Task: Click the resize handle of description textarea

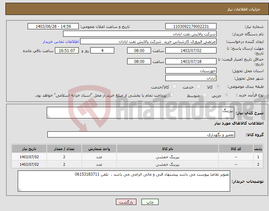Action: pos(49,116)
